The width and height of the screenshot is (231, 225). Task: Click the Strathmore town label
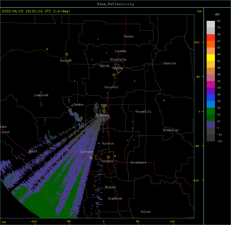point(138,162)
